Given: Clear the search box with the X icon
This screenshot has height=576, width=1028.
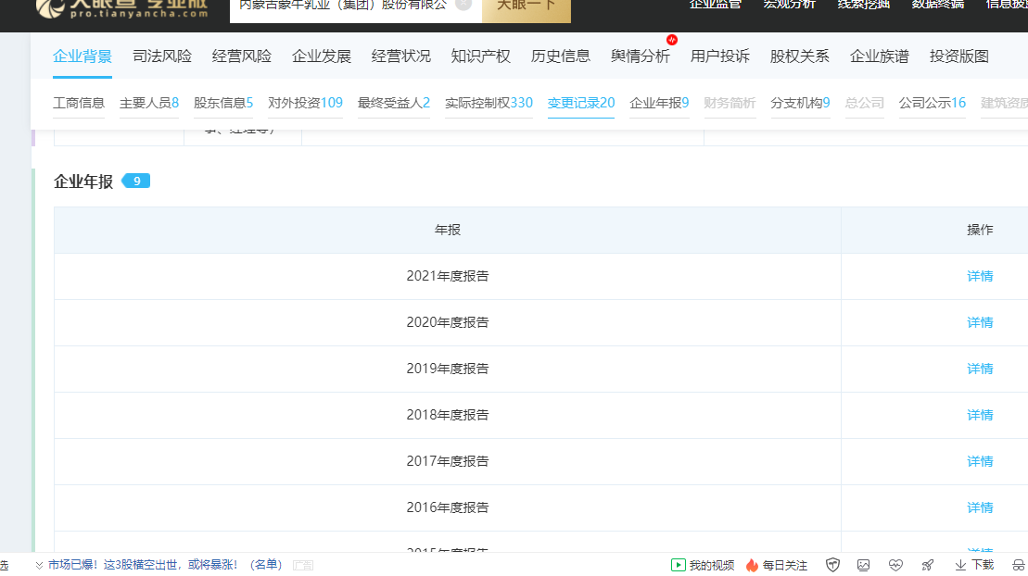Looking at the screenshot, I should pos(463,5).
